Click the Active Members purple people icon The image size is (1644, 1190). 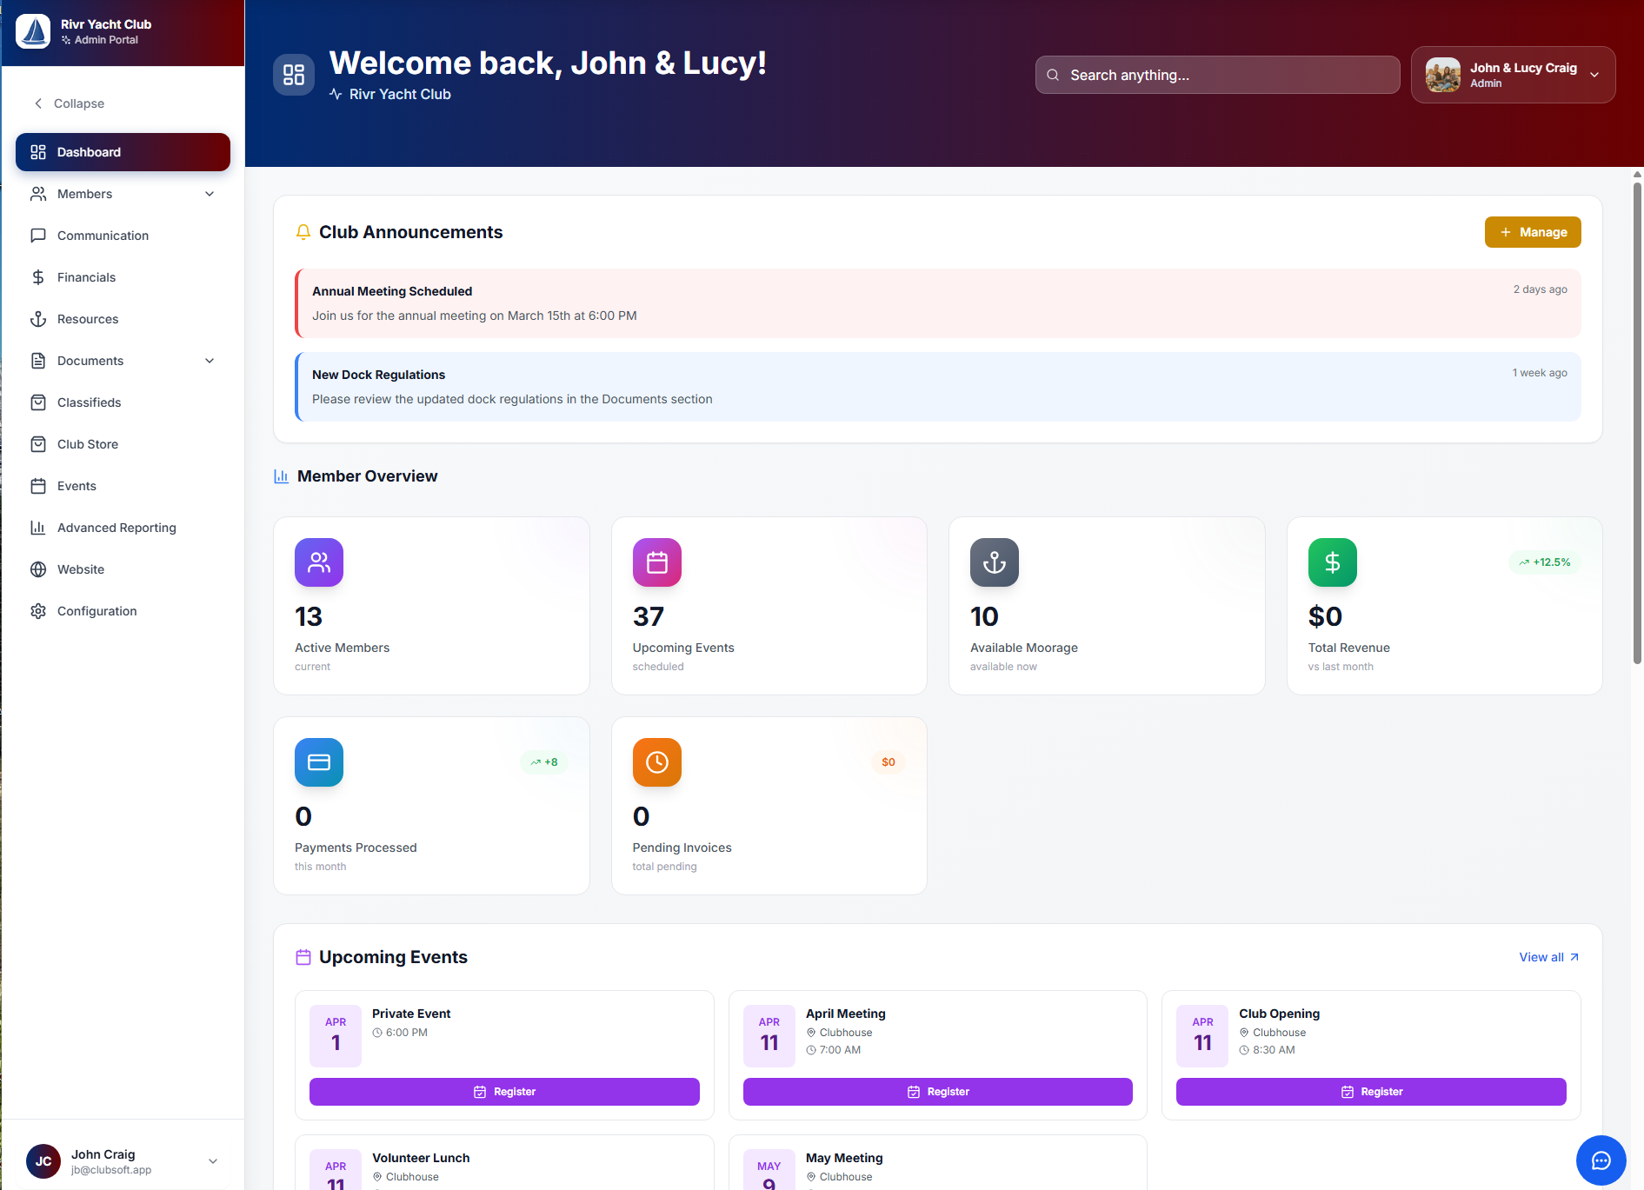319,562
